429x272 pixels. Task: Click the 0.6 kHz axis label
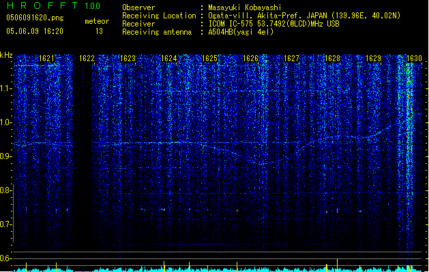[x=6, y=258]
